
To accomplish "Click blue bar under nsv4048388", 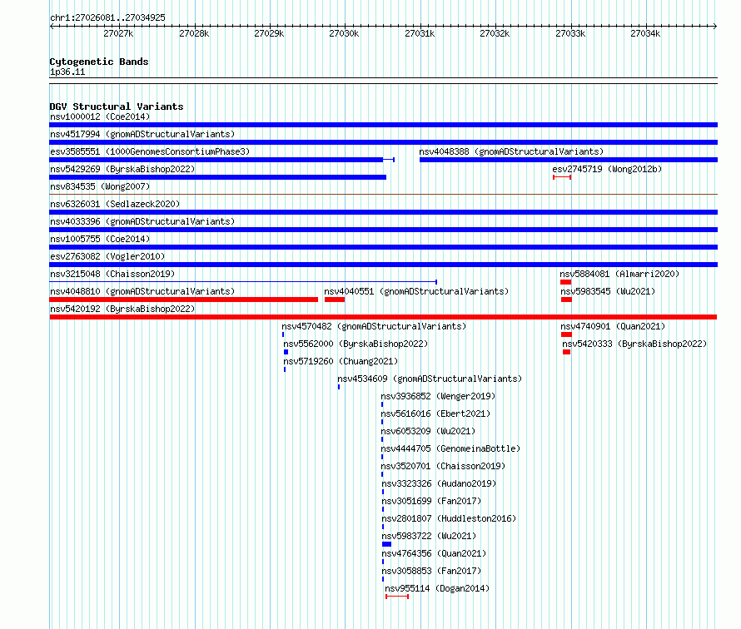I will pos(569,160).
